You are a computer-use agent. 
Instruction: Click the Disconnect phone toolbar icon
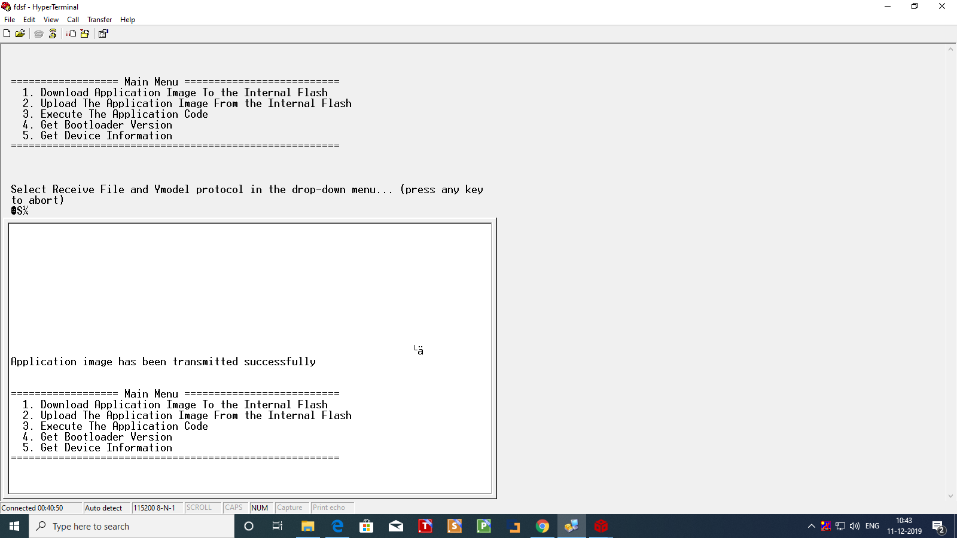click(x=53, y=33)
